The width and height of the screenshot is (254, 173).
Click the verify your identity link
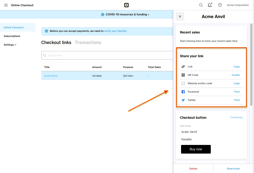(x=115, y=31)
